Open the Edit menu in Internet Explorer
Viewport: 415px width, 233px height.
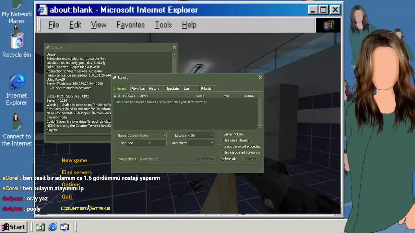tap(75, 25)
